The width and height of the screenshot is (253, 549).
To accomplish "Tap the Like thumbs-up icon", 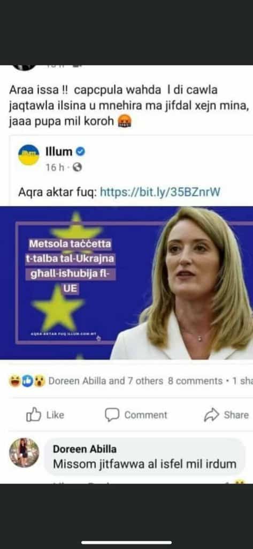I will (34, 415).
